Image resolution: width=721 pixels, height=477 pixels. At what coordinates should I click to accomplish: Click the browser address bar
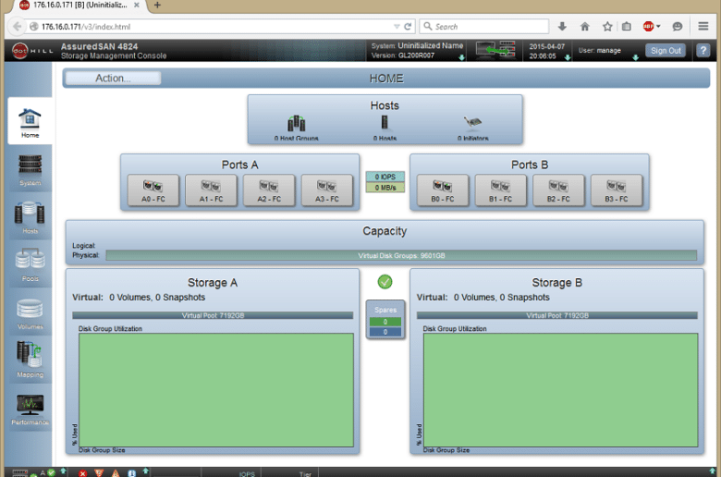[216, 27]
